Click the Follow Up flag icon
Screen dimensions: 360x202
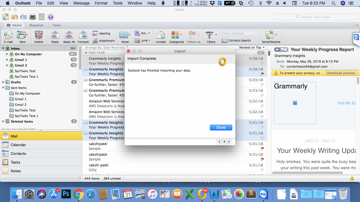(192, 35)
